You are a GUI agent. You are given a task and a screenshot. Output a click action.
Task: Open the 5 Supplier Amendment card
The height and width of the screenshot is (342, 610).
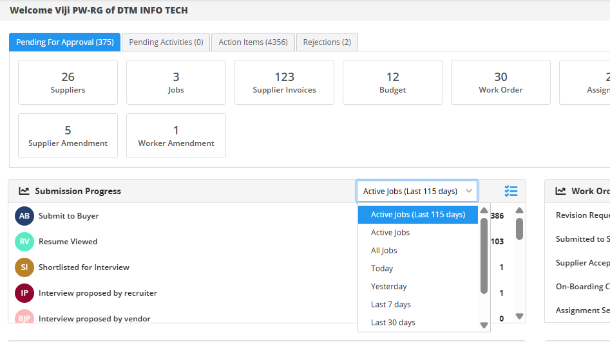click(x=68, y=136)
